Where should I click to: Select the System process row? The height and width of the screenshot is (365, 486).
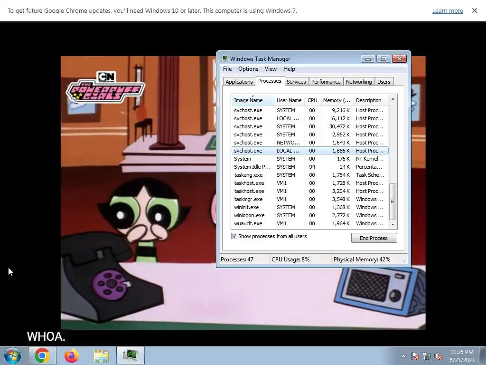click(310, 159)
